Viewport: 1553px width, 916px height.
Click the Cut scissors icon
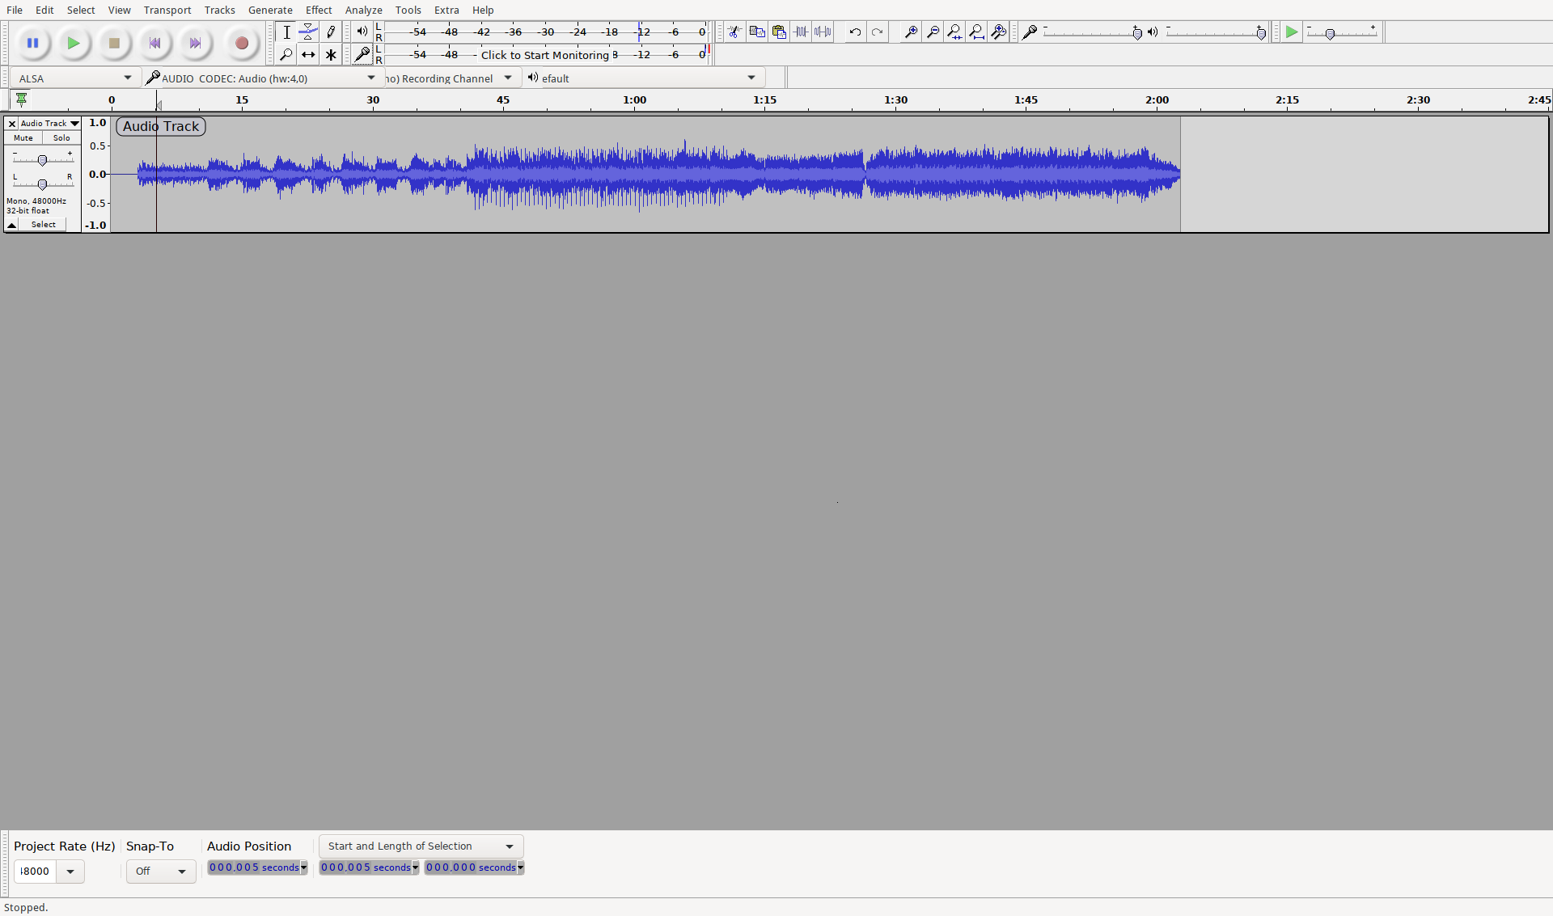click(734, 32)
